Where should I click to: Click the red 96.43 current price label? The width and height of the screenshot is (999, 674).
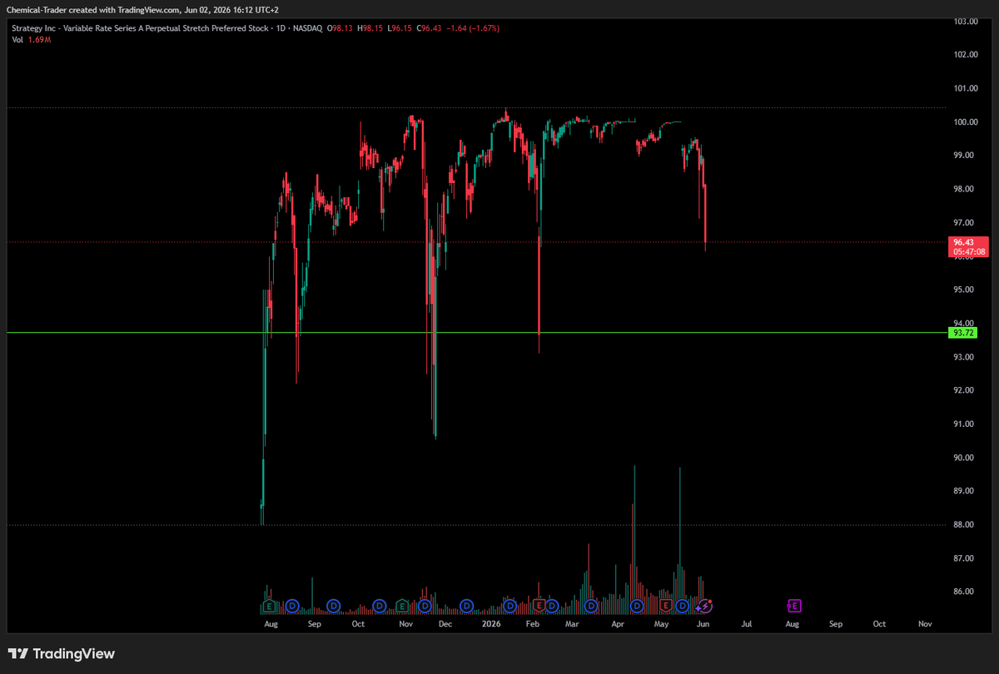click(x=964, y=242)
